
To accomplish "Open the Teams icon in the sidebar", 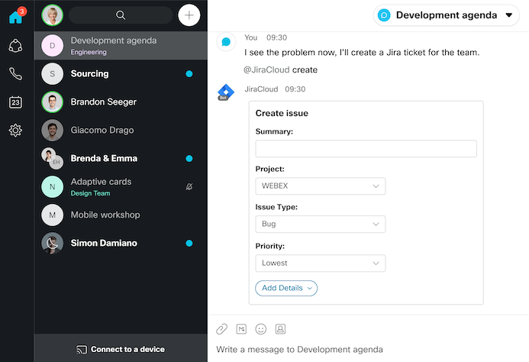I will 15,46.
